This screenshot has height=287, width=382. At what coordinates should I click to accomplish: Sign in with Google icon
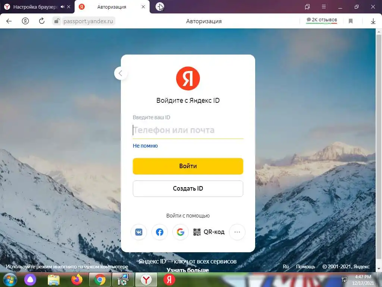(180, 232)
